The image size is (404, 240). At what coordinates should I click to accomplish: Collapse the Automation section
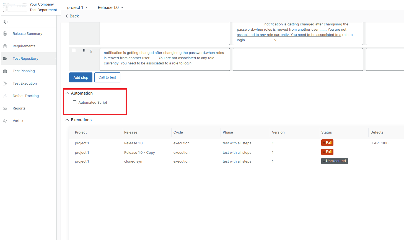[67, 93]
